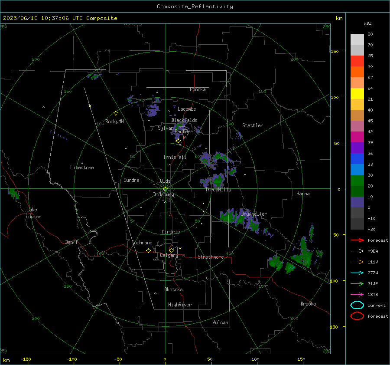Screen dimensions: 390x365
Task: Click the Okotoks town label
Action: (x=173, y=289)
